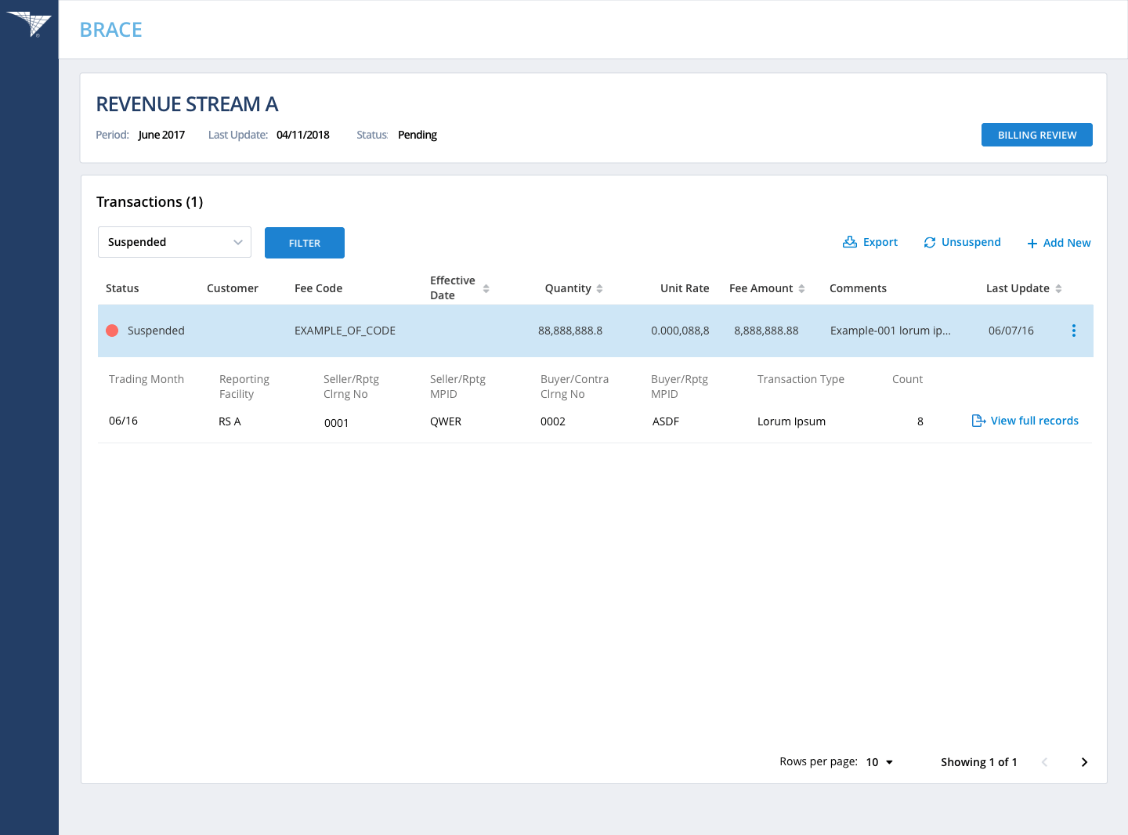Click the Suspended status text in row
This screenshot has height=835, width=1128.
point(156,331)
